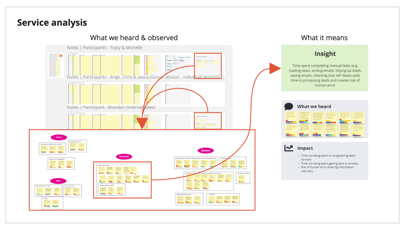Click 'System issues + unknown response times' cluster title
Viewport: 405px width, 230px height.
tap(196, 158)
